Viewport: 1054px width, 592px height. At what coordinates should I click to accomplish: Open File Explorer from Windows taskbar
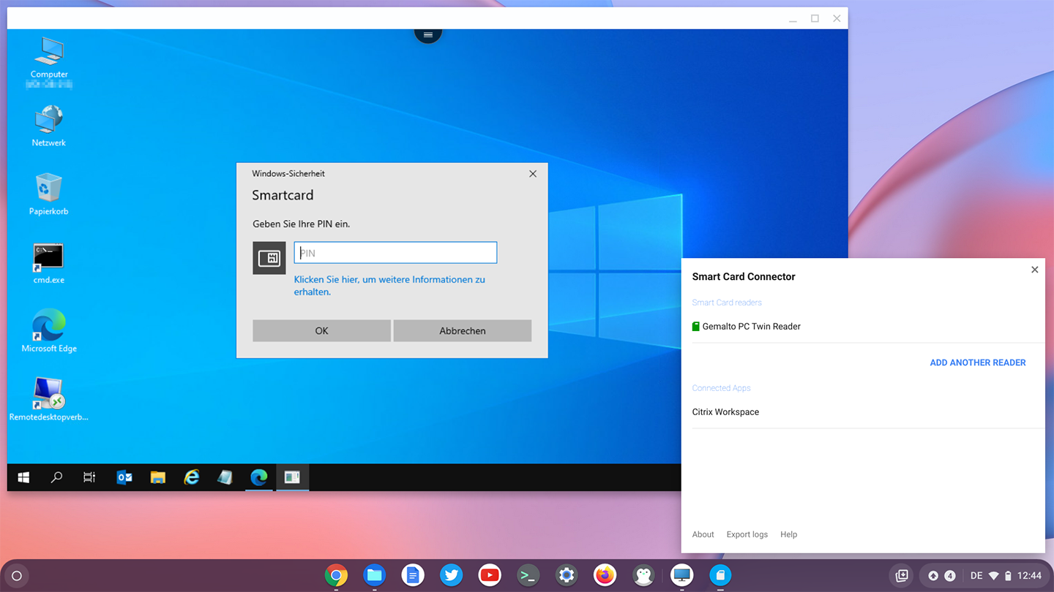coord(158,477)
